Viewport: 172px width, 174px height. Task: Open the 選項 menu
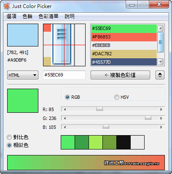click(11, 16)
